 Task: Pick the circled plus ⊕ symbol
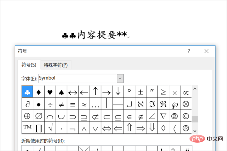[27, 116]
